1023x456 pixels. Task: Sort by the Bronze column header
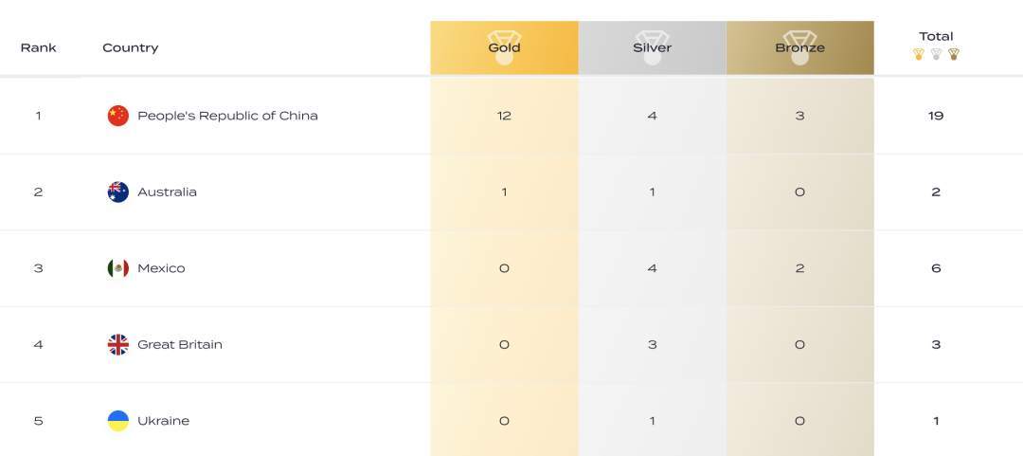click(x=799, y=47)
